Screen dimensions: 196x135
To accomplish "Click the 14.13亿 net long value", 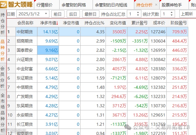I will (x=48, y=32).
